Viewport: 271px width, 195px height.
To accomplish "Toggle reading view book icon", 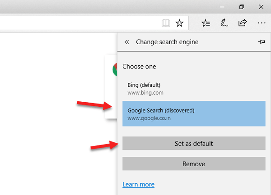I will click(166, 23).
